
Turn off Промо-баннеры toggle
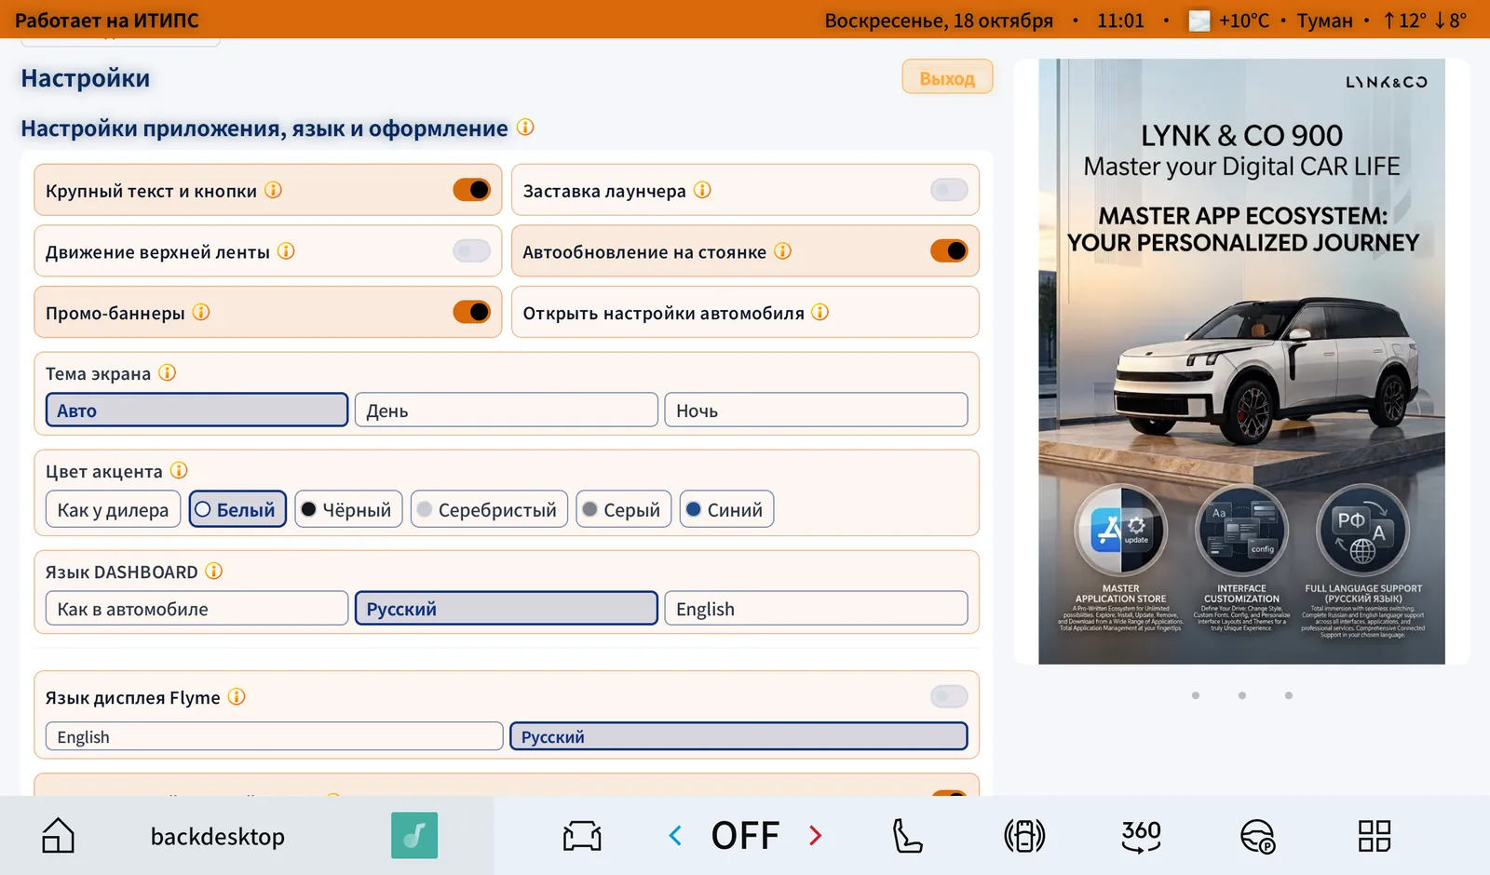point(472,313)
